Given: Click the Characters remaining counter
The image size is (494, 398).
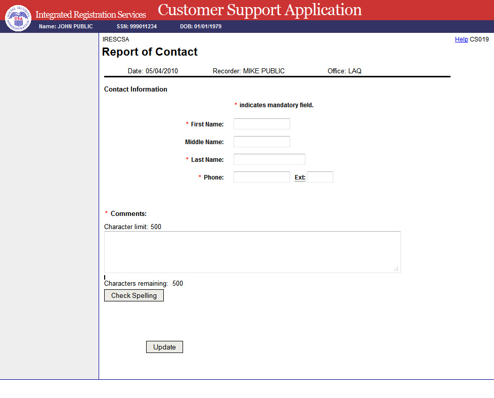Looking at the screenshot, I should (144, 284).
